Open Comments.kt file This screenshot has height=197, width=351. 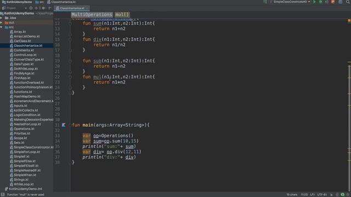pos(24,50)
